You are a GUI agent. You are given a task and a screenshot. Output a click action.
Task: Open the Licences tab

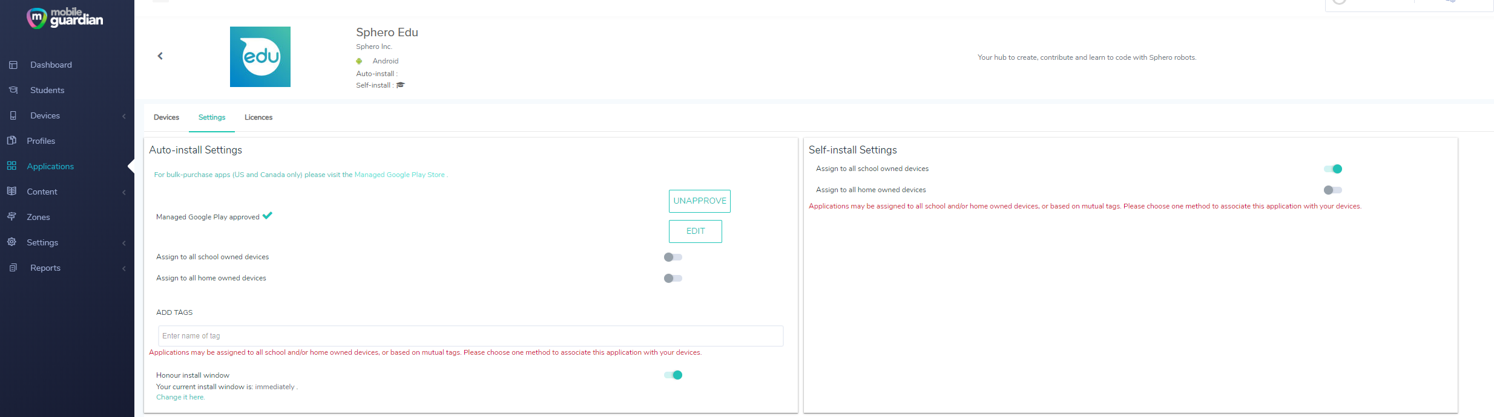258,117
